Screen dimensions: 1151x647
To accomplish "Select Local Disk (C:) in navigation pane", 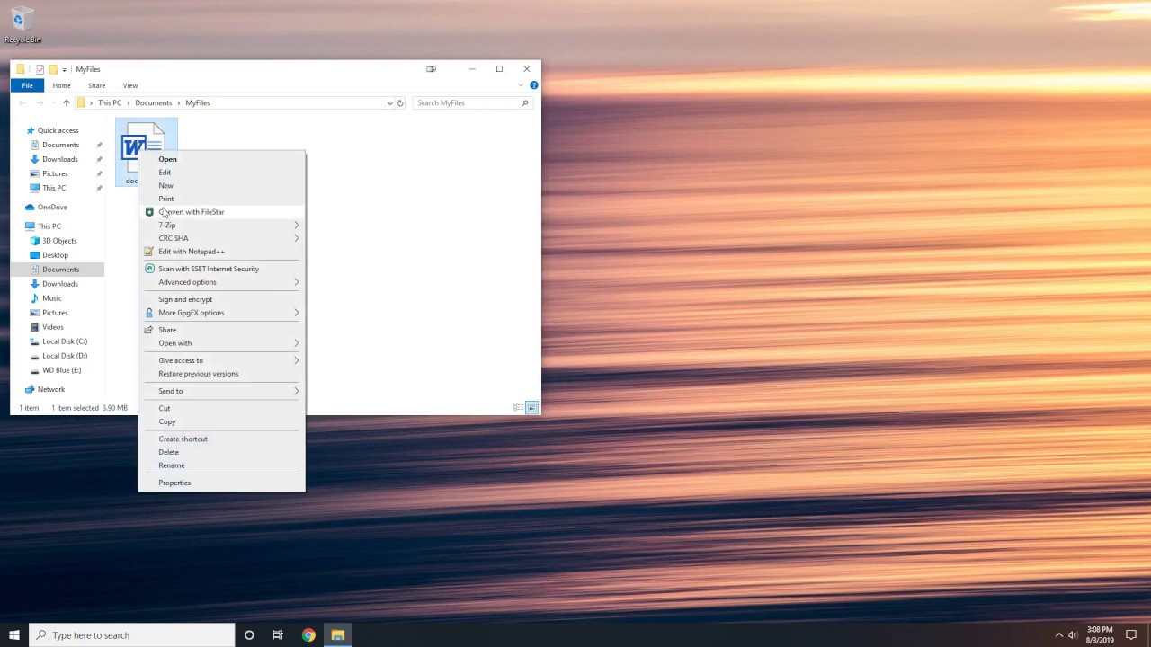I will coord(65,341).
